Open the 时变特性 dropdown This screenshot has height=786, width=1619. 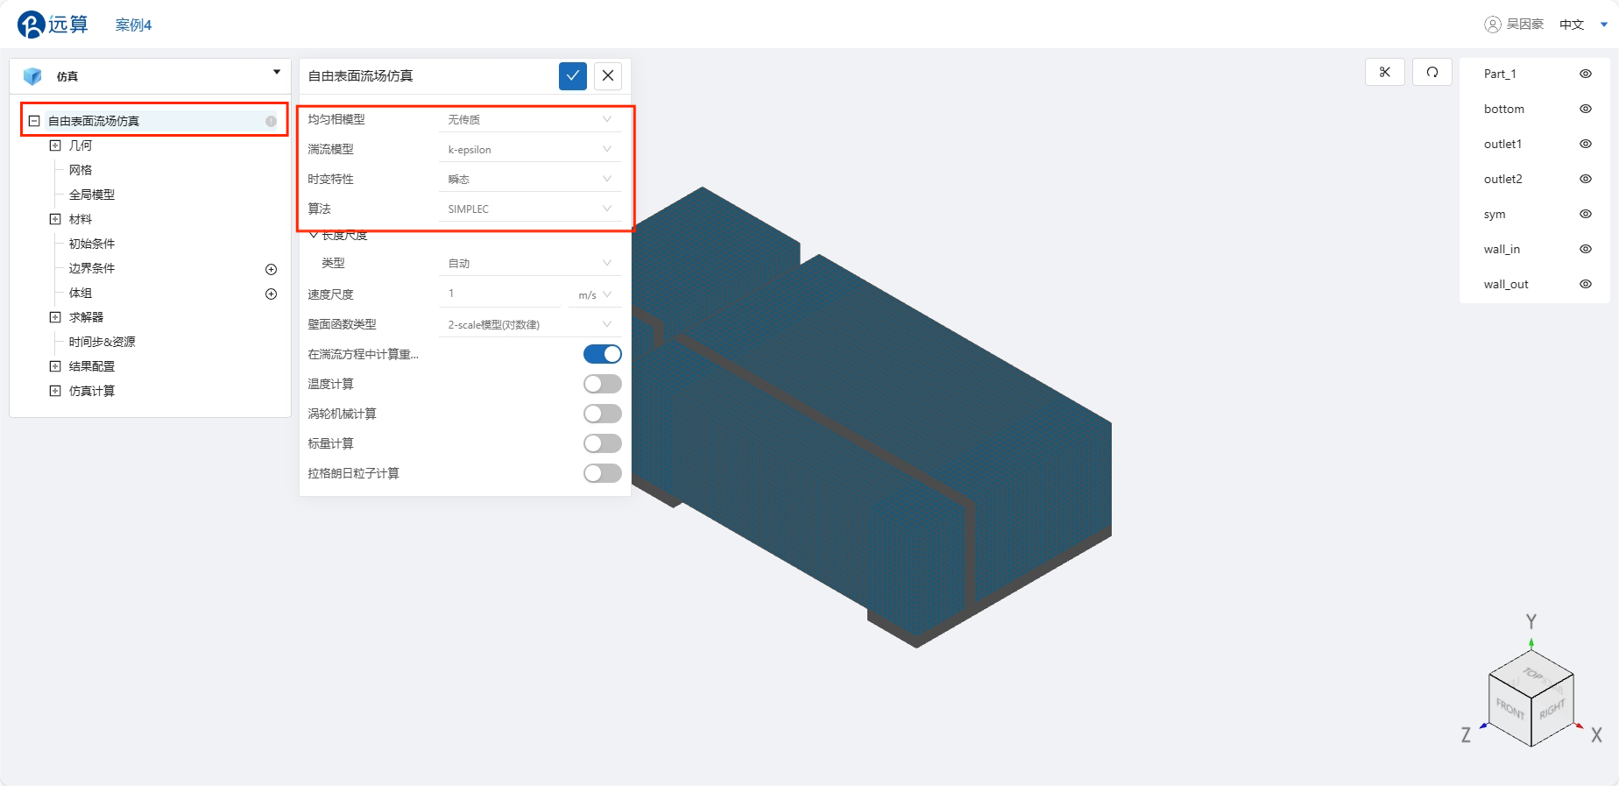tap(530, 179)
